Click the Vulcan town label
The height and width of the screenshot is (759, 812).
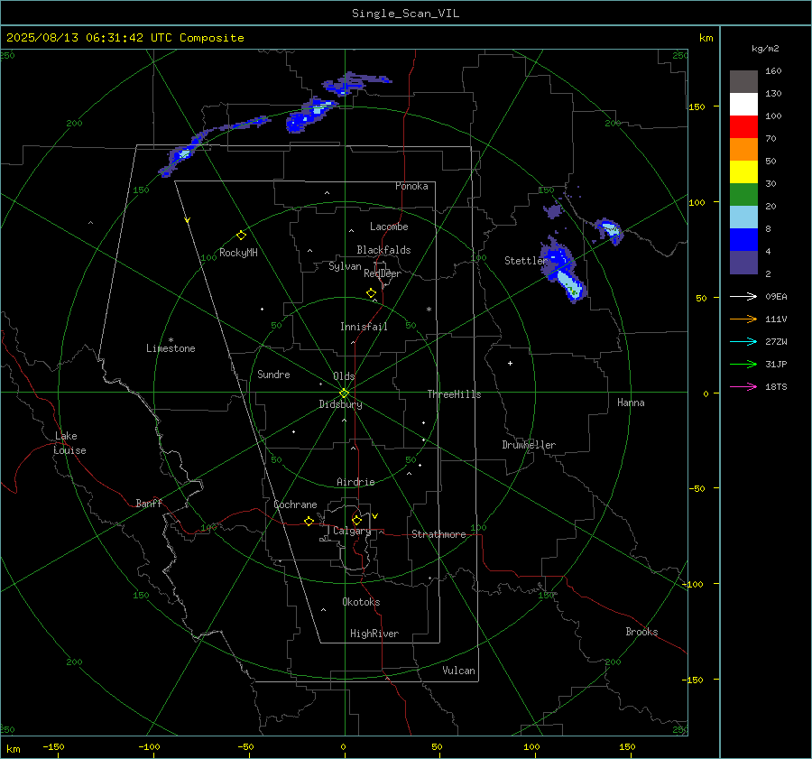(459, 671)
